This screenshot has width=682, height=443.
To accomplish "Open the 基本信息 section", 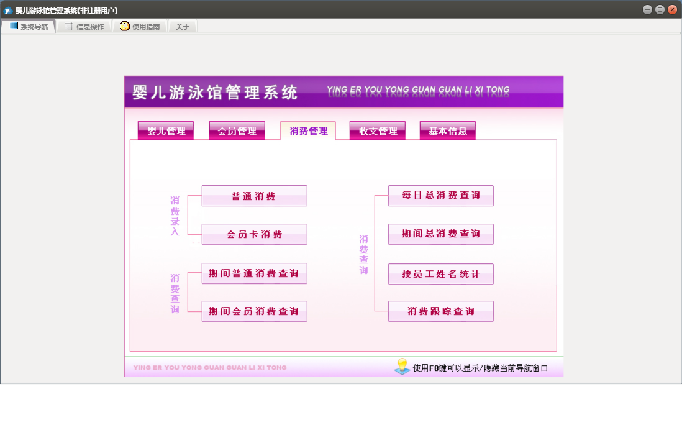I will tap(448, 130).
